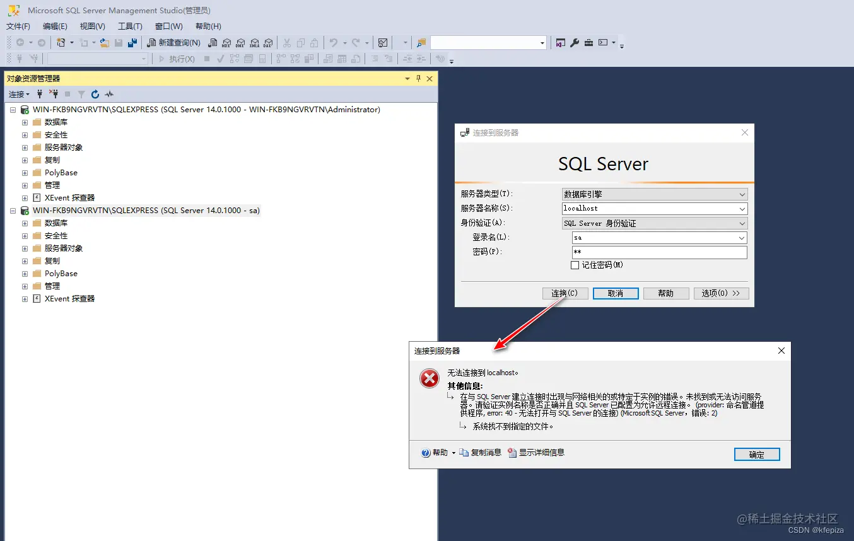This screenshot has height=541, width=854.
Task: Expand 安全性 under the sa server
Action: [x=25, y=236]
